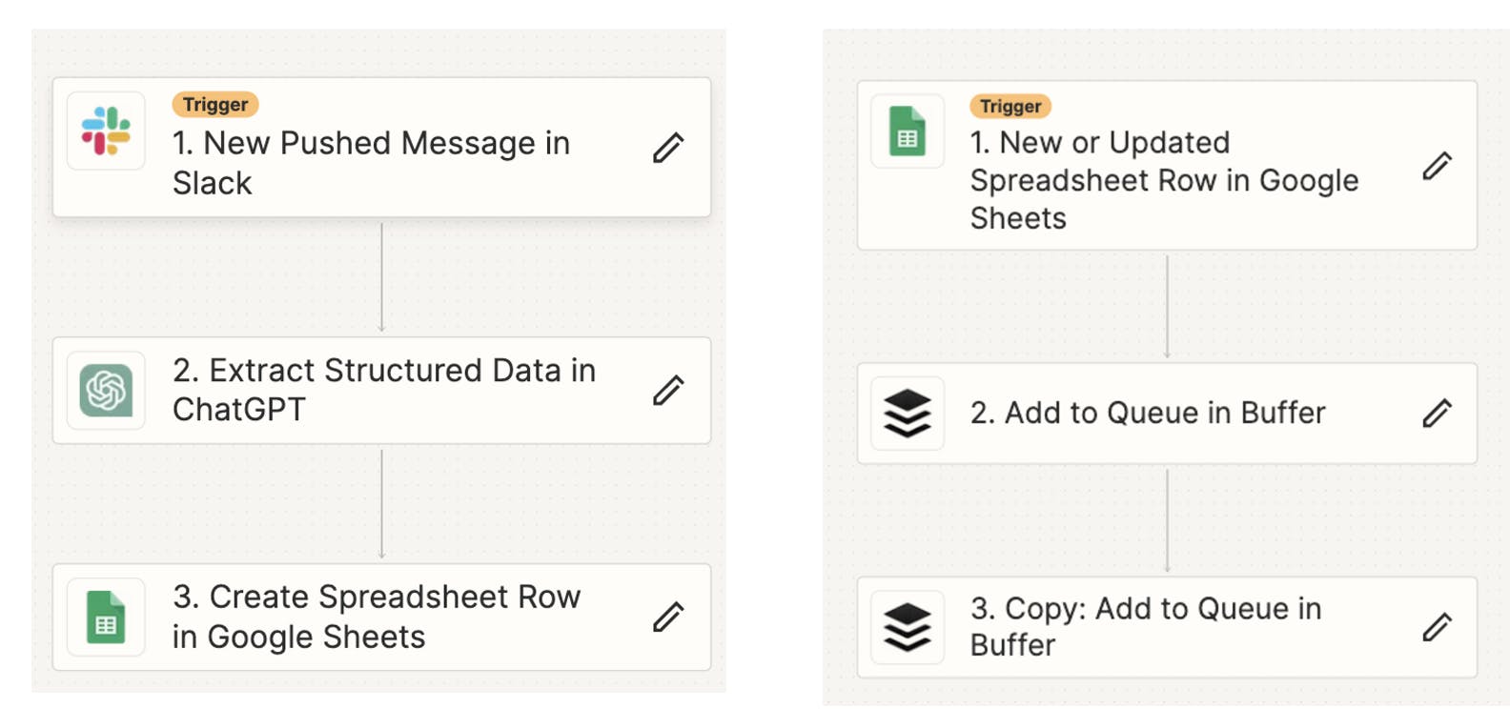Click Google Sheets icon in Create Spreadsheet Row step
1510x709 pixels.
[106, 617]
